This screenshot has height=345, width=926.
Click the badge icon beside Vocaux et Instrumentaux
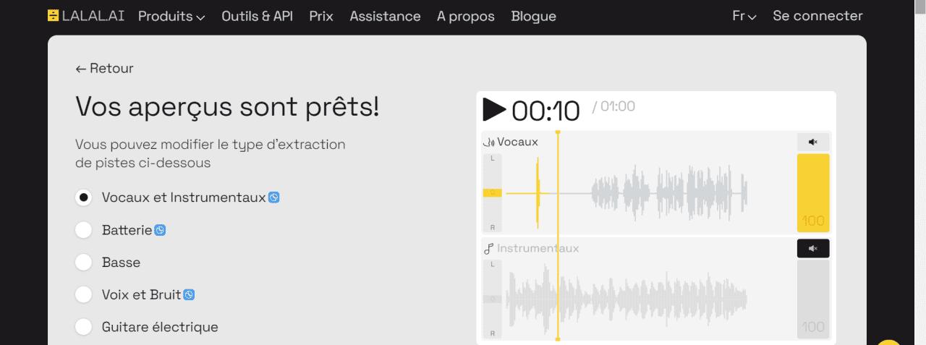[x=273, y=197]
